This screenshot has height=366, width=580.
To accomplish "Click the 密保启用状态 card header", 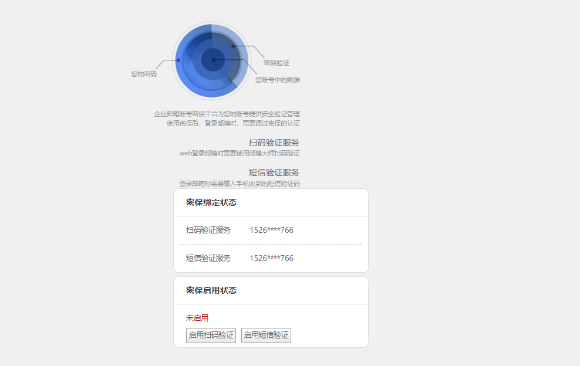I will coord(211,290).
